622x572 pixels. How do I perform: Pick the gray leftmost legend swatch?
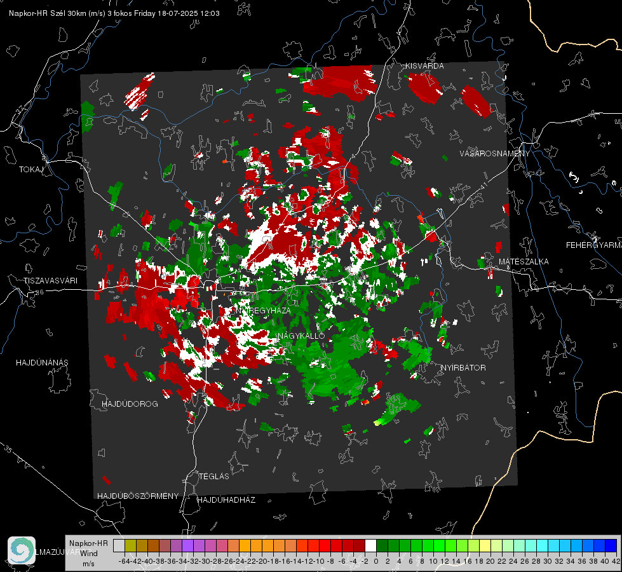(119, 546)
